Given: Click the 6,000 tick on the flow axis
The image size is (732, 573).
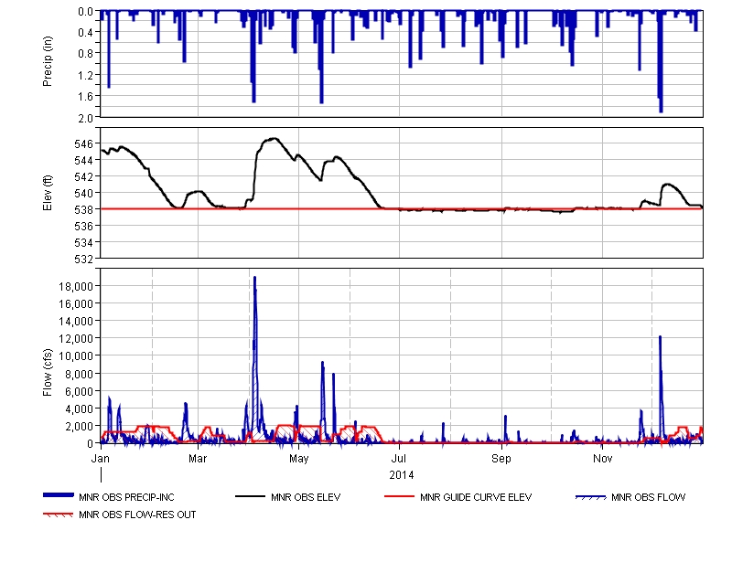Looking at the screenshot, I should point(79,392).
